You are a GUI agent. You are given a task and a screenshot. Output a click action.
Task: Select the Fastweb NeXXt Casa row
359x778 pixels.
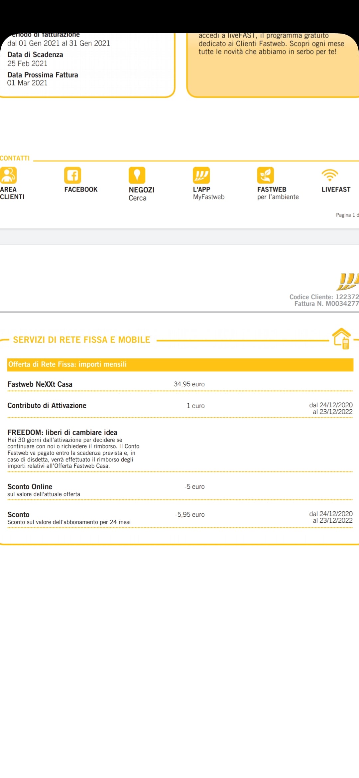click(x=180, y=384)
